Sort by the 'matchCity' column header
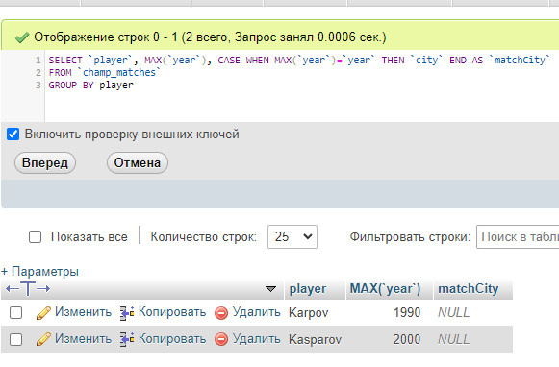 469,288
